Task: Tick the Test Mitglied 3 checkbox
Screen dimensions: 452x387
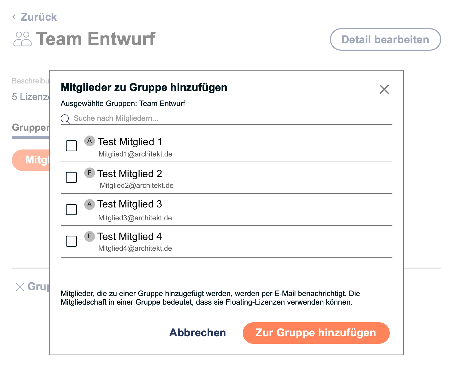Action: pos(71,210)
